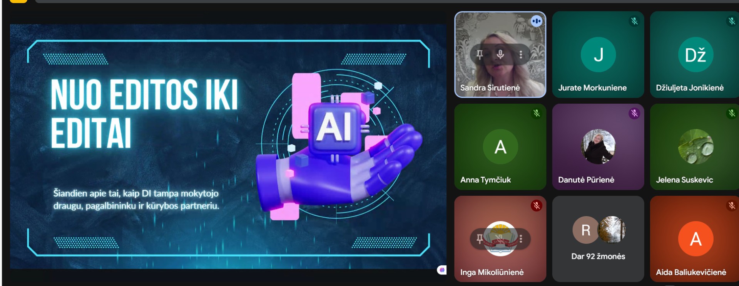Click Aida Baliukevičienė's orange avatar
Screen dimensions: 739x286
click(x=695, y=239)
